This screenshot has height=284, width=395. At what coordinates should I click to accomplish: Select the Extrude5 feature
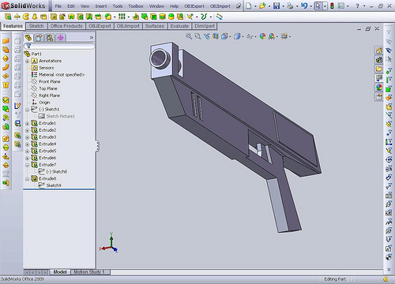point(43,151)
